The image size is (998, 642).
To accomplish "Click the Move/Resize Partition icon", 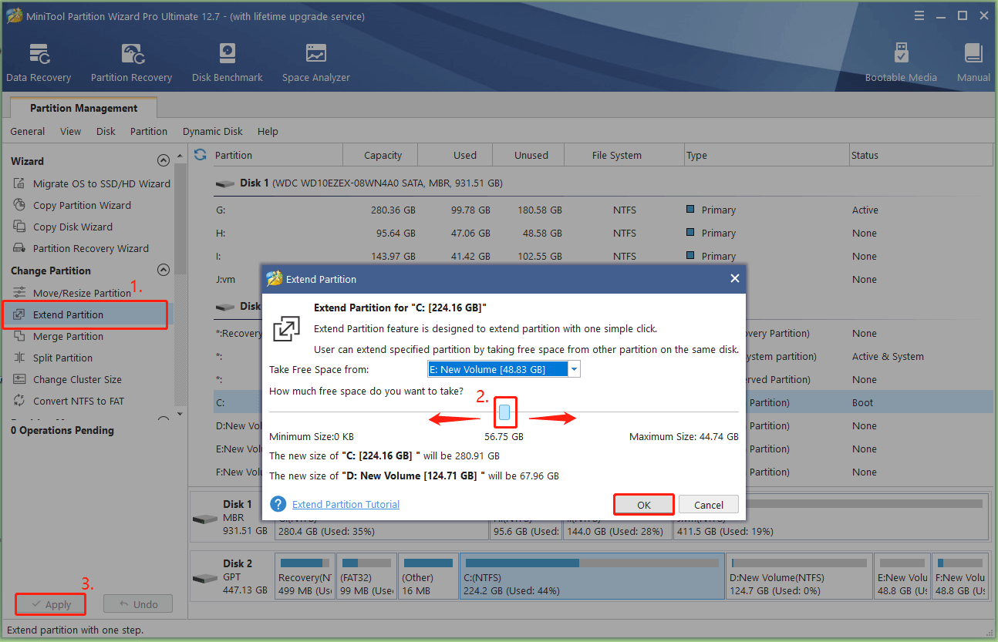I will click(19, 293).
